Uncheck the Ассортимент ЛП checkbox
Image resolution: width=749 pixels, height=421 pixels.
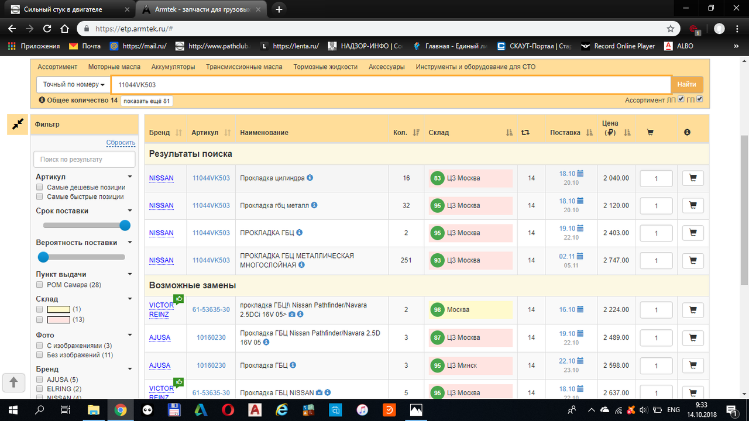681,99
